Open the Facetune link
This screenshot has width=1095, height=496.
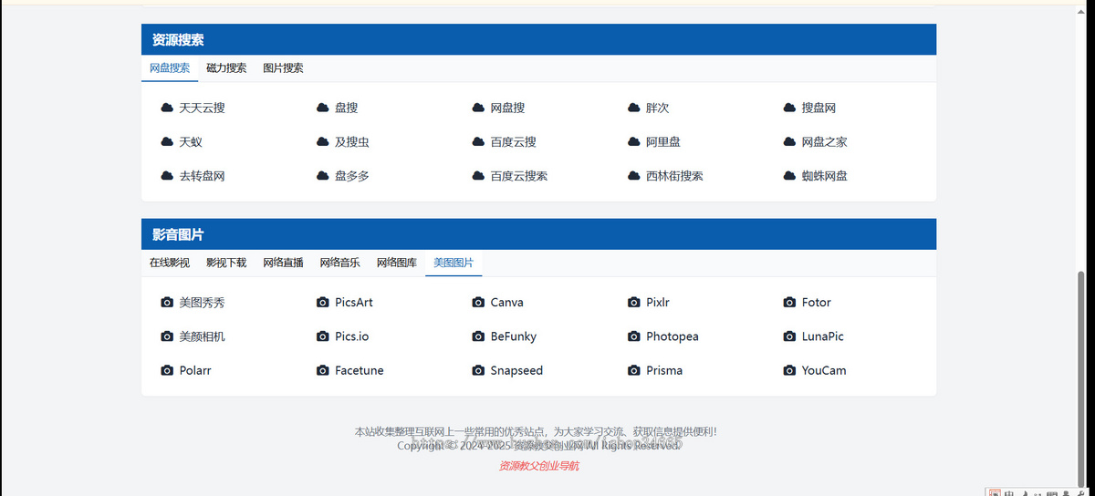(x=359, y=370)
